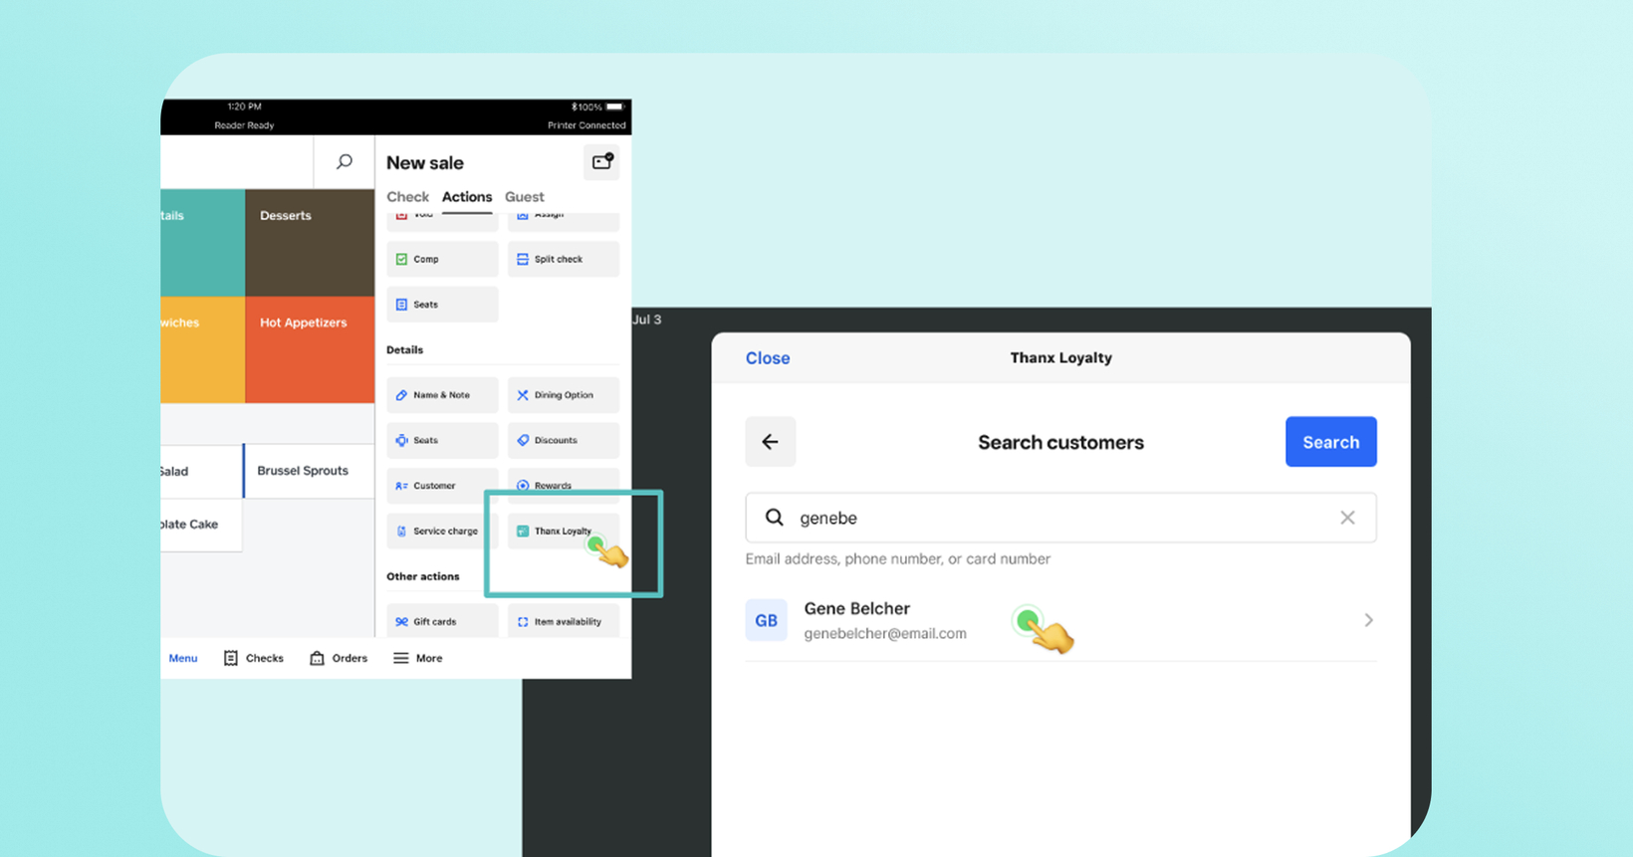Open Gene Belcher details via the chevron
The height and width of the screenshot is (857, 1633).
coord(1369,620)
